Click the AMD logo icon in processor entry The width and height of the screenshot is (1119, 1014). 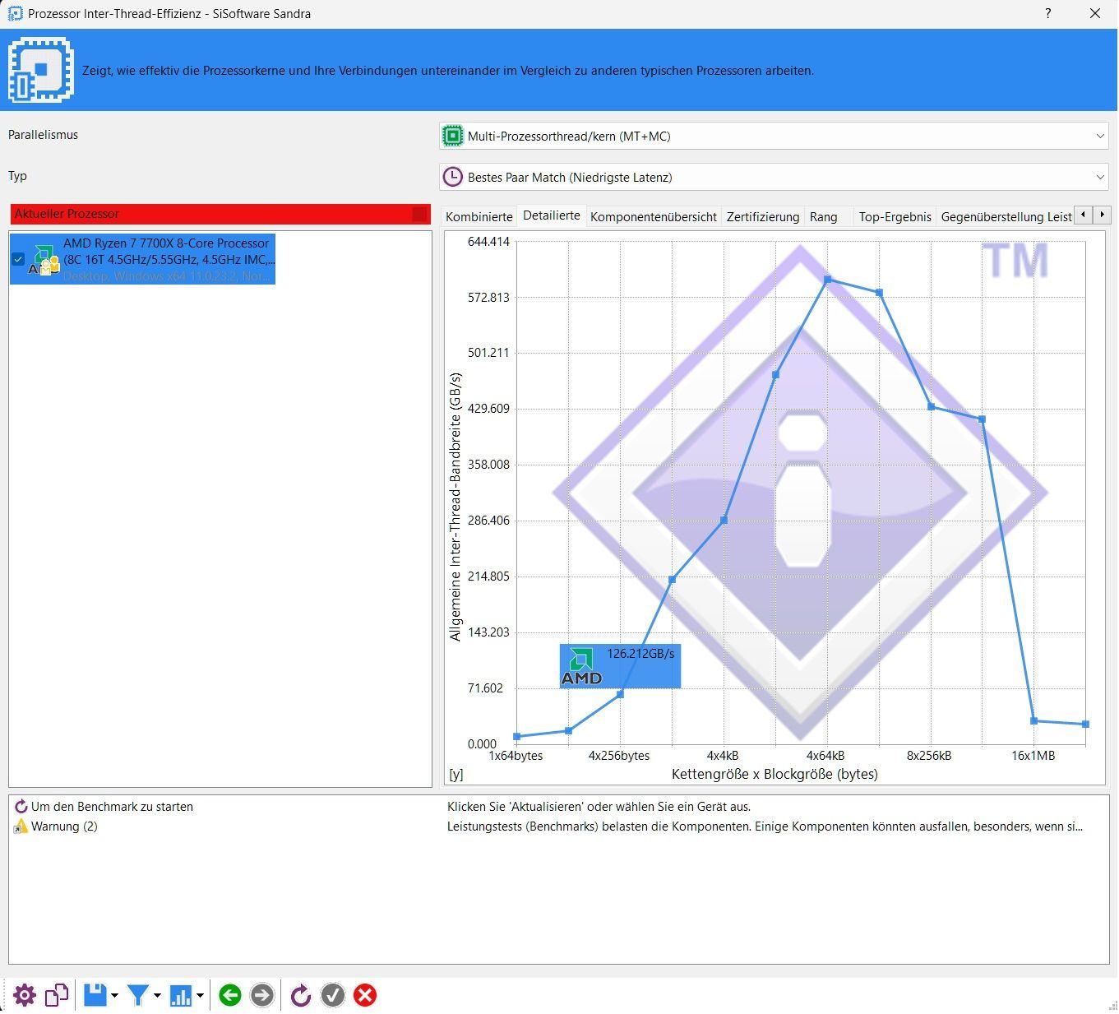tap(44, 259)
